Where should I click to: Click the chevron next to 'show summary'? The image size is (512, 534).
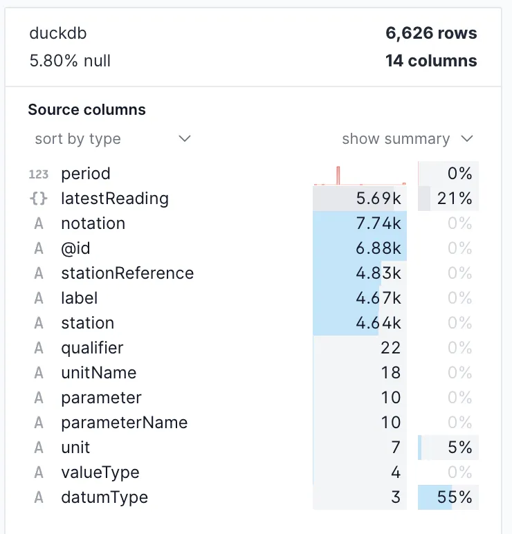click(467, 139)
